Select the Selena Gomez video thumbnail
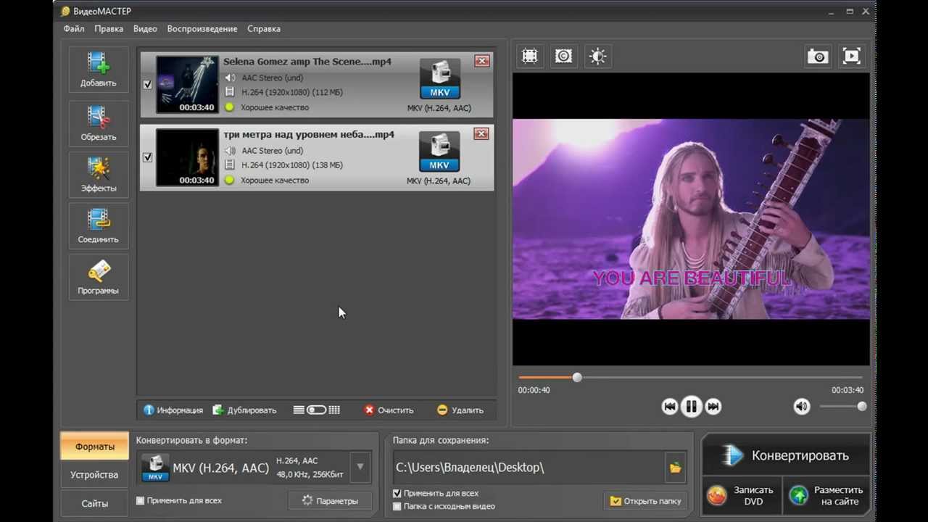This screenshot has height=522, width=928. click(187, 84)
